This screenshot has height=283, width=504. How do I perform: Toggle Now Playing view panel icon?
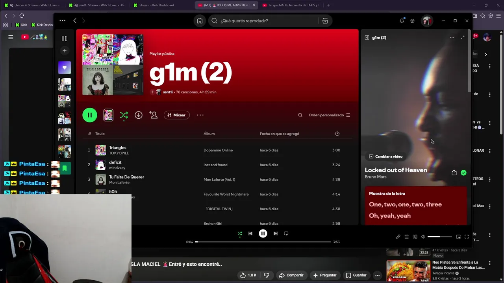pyautogui.click(x=367, y=38)
